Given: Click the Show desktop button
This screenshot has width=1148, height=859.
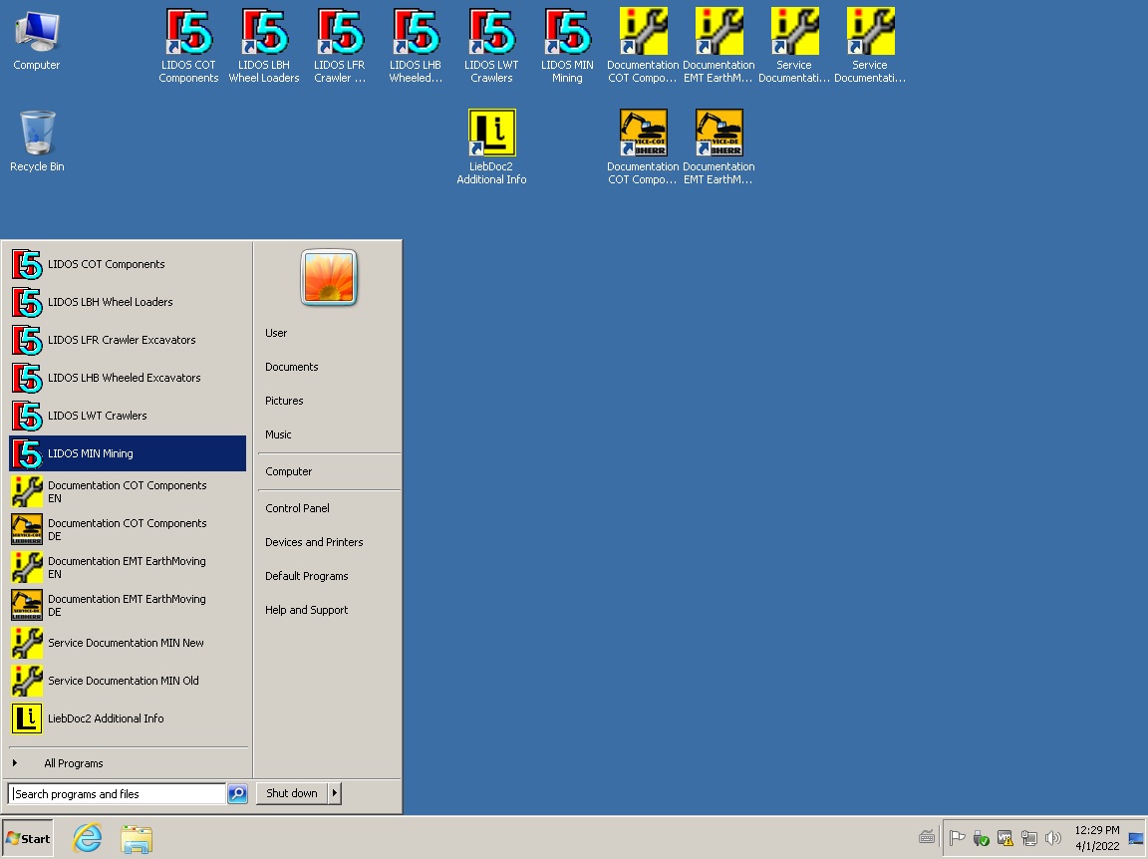Looking at the screenshot, I should [1136, 838].
